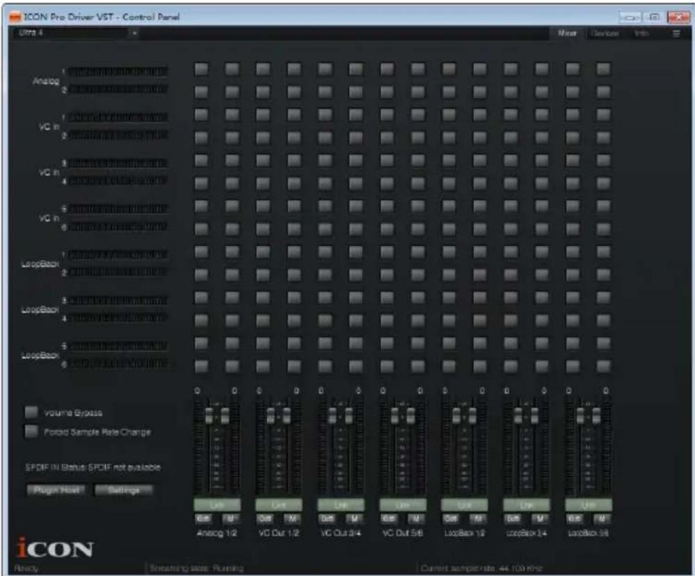This screenshot has height=576, width=695.
Task: Open the Ultra 4 device dropdown
Action: (x=76, y=33)
